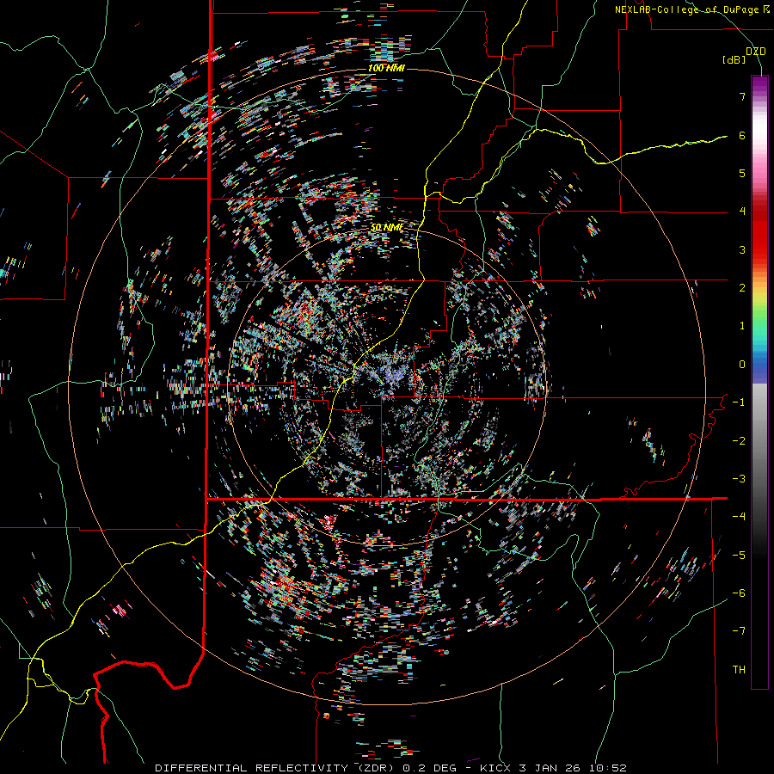Click the 50 NMI range ring label
774x774 pixels.
pos(386,227)
